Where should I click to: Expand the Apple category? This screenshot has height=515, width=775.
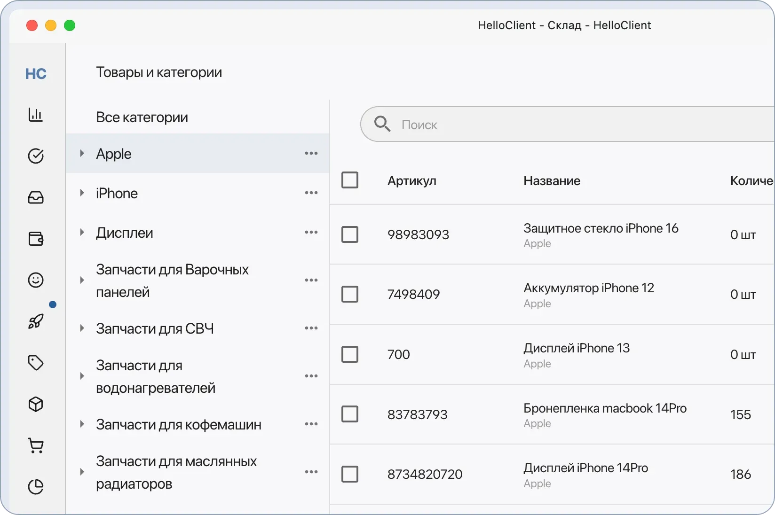[x=82, y=154]
